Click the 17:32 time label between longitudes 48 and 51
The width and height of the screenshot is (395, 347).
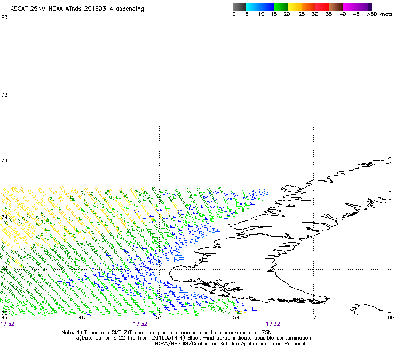click(140, 324)
